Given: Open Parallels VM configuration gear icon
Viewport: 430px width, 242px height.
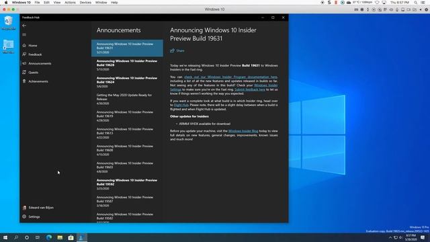Looking at the screenshot, I should [x=427, y=9].
